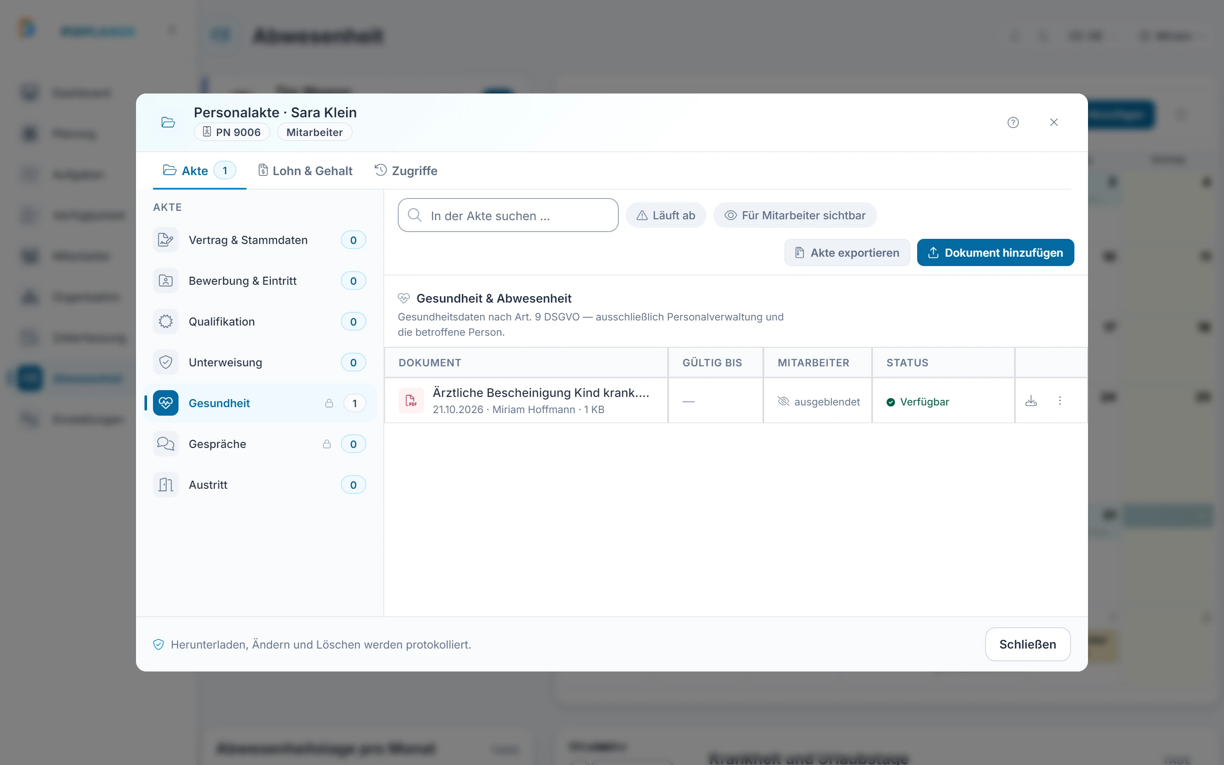Select the Gesundheit heart icon

[166, 403]
